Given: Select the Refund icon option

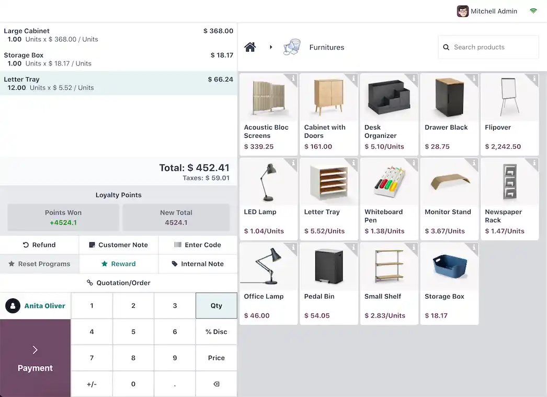Looking at the screenshot, I should (27, 244).
